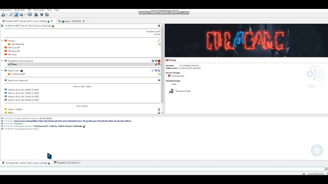328x184 pixels.
Task: Click the padlock icon on NEVO row
Action: pos(159,113)
